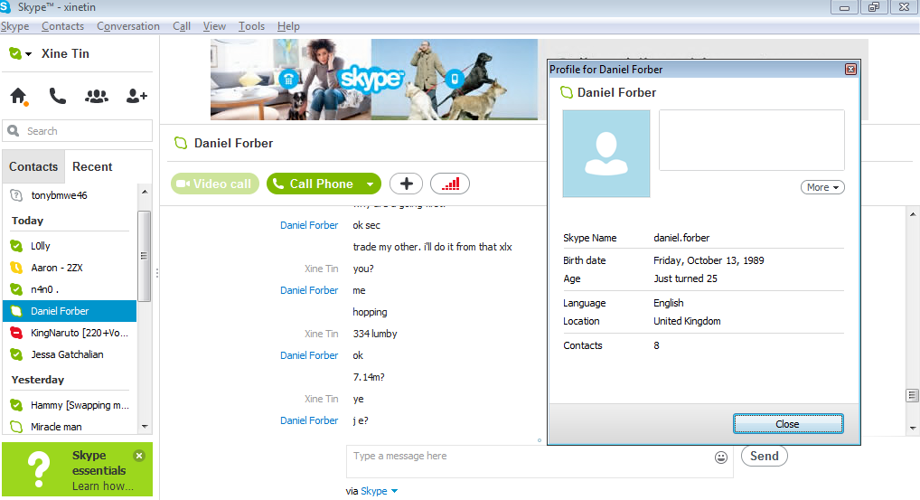Click the add contact icon
This screenshot has height=500, width=920.
click(136, 96)
